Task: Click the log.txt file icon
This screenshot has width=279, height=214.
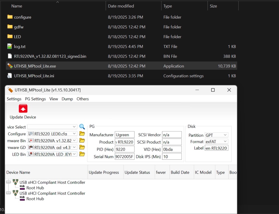Action: (9, 46)
